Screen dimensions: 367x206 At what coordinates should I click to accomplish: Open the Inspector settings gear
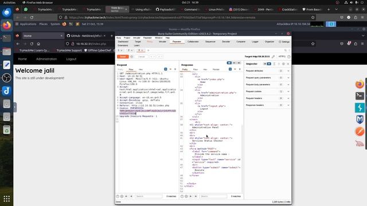283,64
